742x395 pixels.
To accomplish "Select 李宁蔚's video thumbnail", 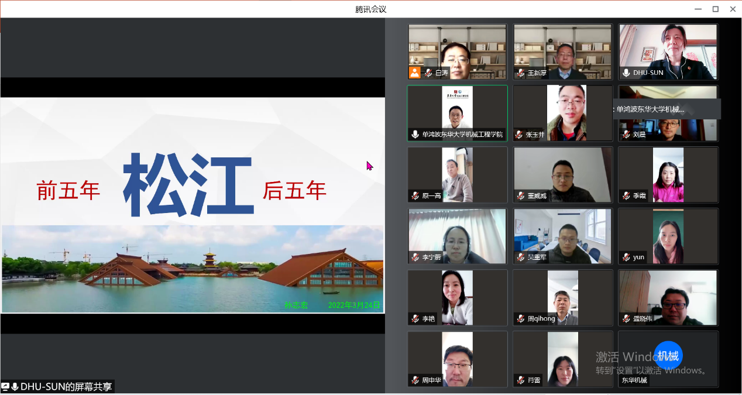I will 457,236.
